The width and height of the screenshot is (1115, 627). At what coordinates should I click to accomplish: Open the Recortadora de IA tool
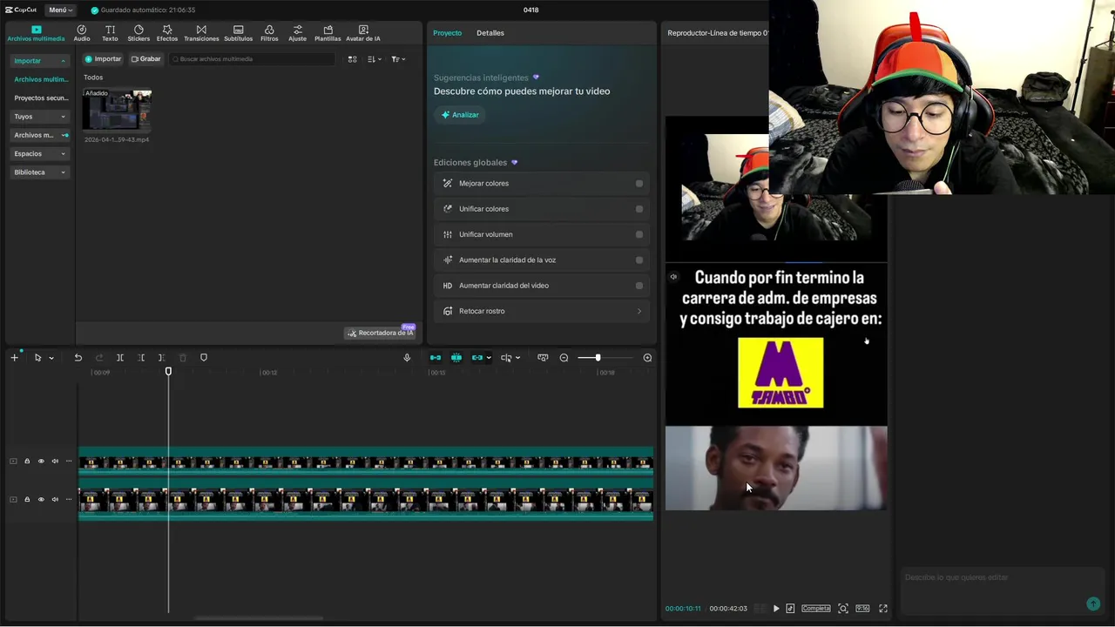380,333
